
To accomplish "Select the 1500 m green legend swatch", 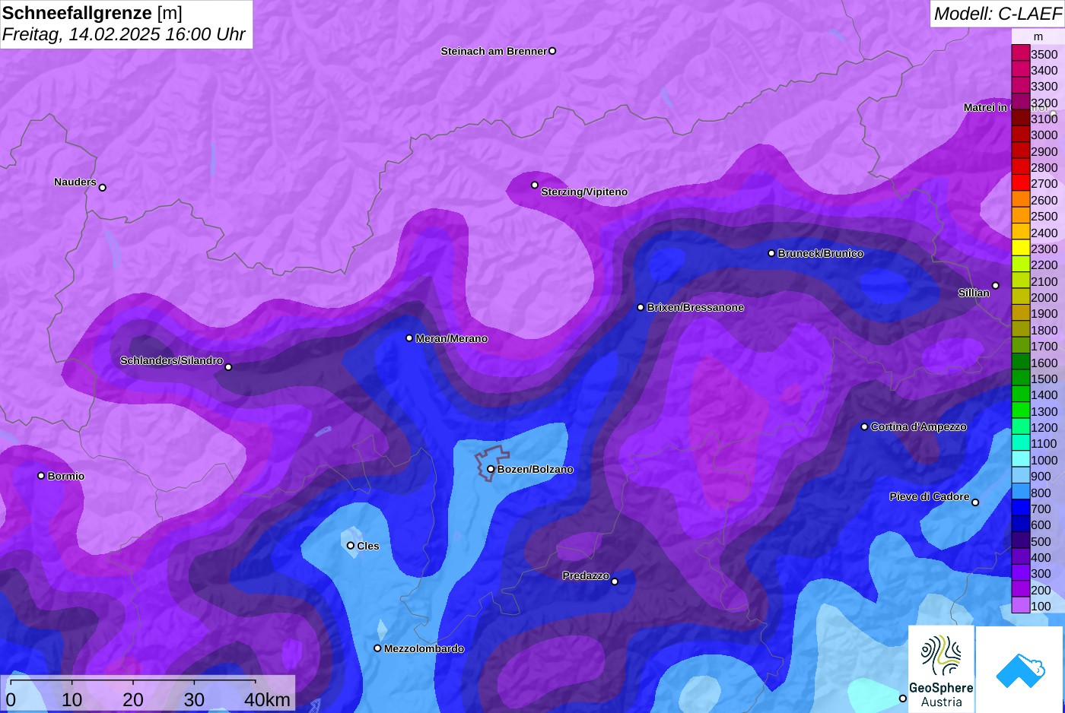I will (x=1021, y=378).
